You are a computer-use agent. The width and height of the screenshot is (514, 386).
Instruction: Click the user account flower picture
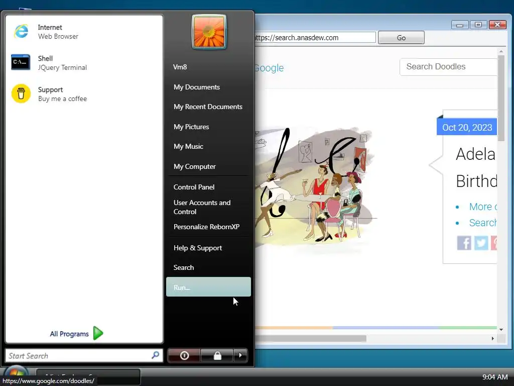tap(209, 32)
